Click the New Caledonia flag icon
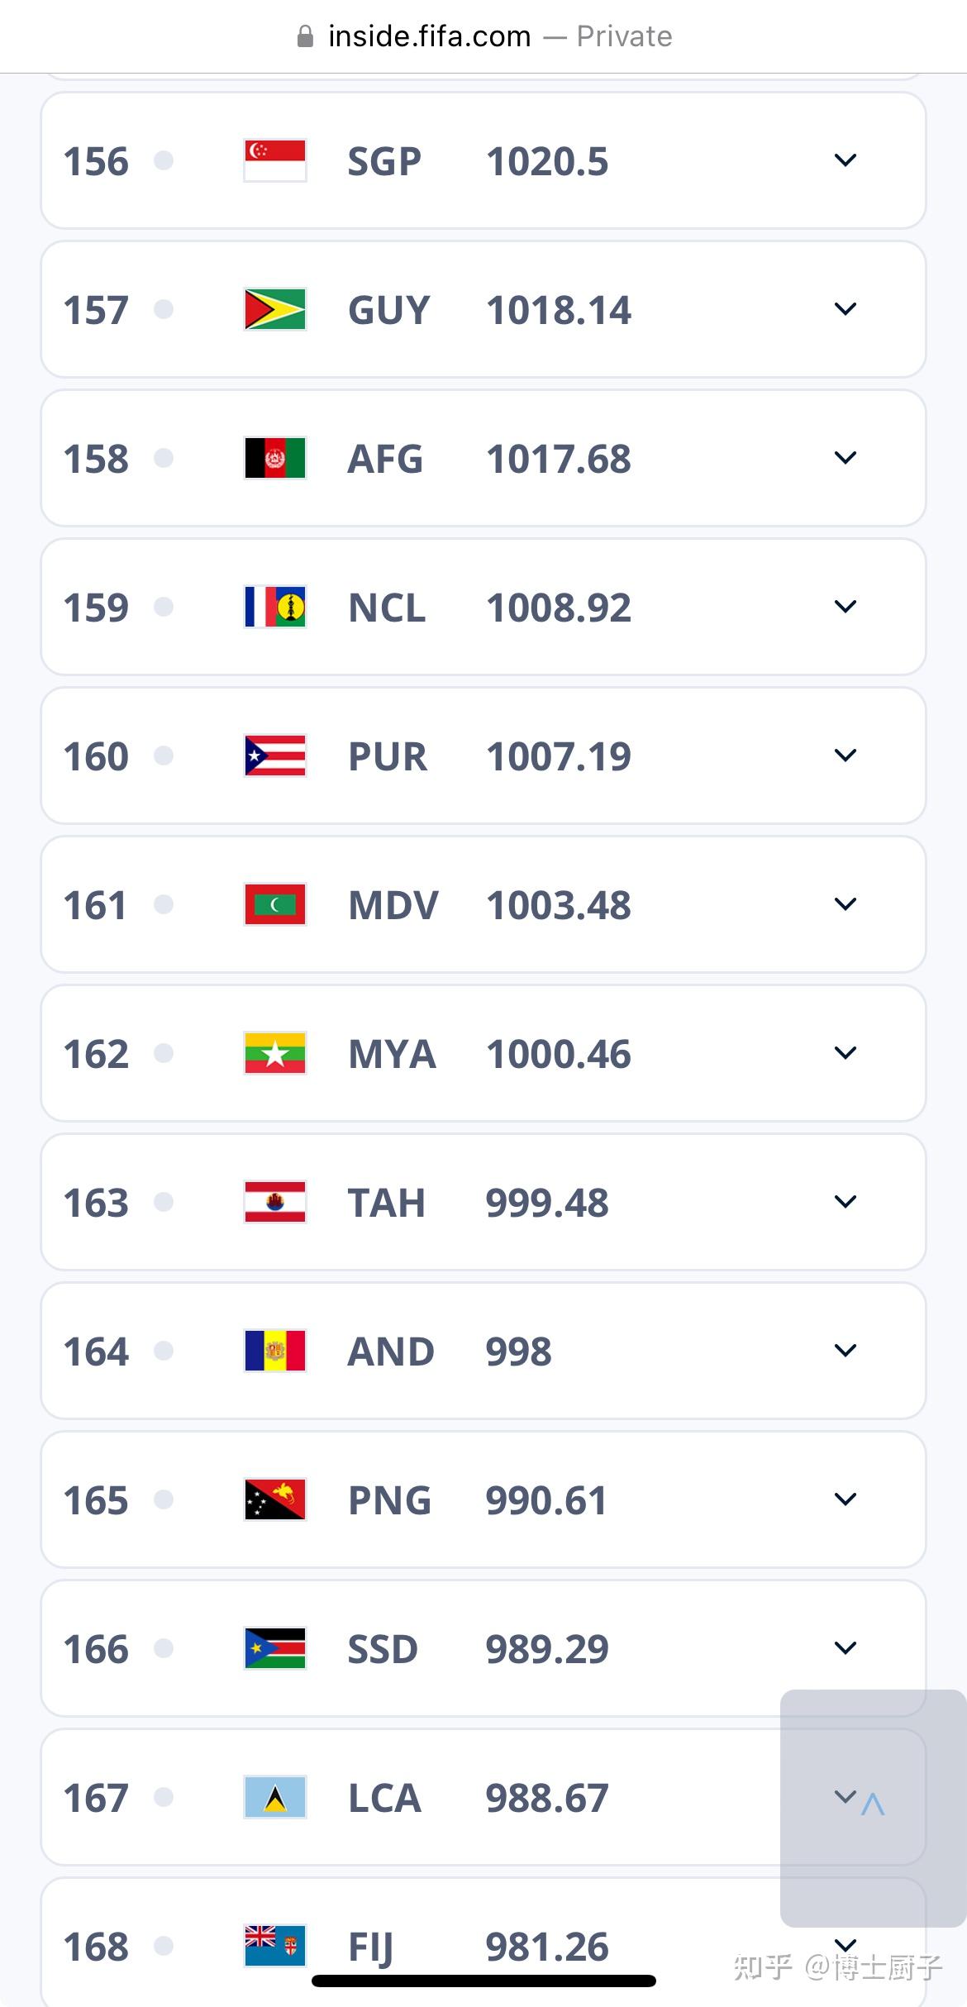Image resolution: width=967 pixels, height=2007 pixels. (x=275, y=607)
